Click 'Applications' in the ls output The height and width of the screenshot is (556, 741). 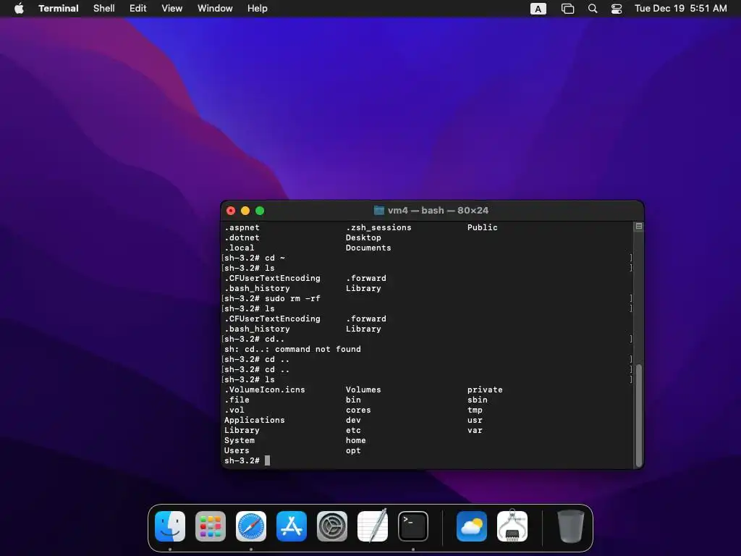(x=254, y=420)
